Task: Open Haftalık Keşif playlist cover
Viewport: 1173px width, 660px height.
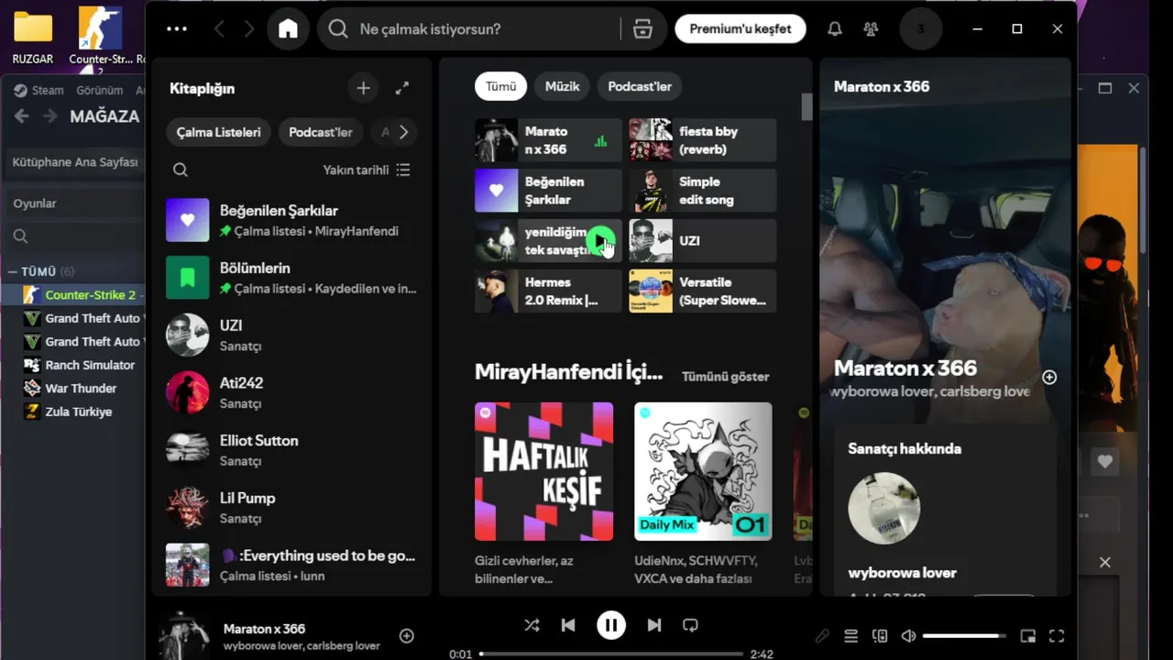Action: (544, 471)
